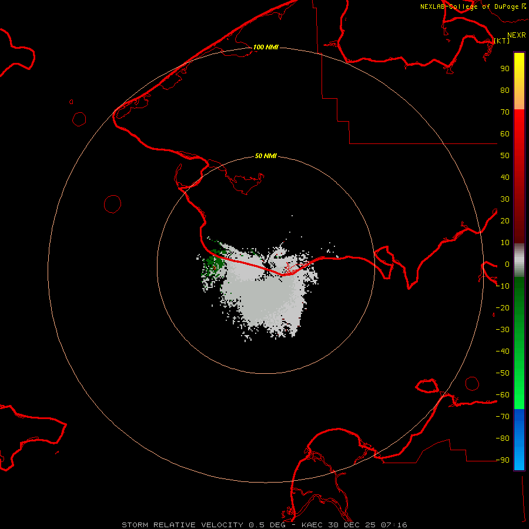
Task: Click the -10 value on velocity scale
Action: (x=503, y=286)
